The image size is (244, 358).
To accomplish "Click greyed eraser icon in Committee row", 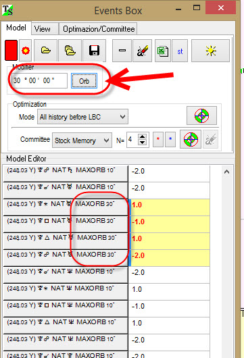I will 210,139.
